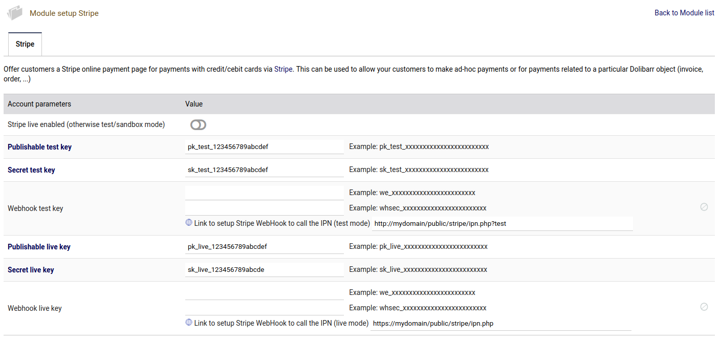Click the globe icon beside test mode IPN link
The width and height of the screenshot is (720, 339).
pos(189,223)
